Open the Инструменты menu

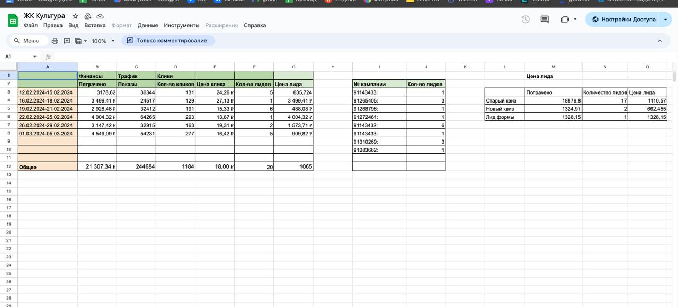tap(182, 25)
